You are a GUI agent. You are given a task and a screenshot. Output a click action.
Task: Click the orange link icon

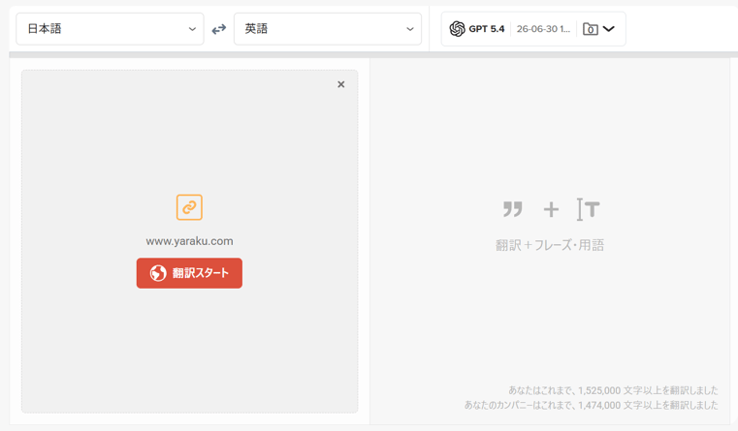pyautogui.click(x=189, y=207)
